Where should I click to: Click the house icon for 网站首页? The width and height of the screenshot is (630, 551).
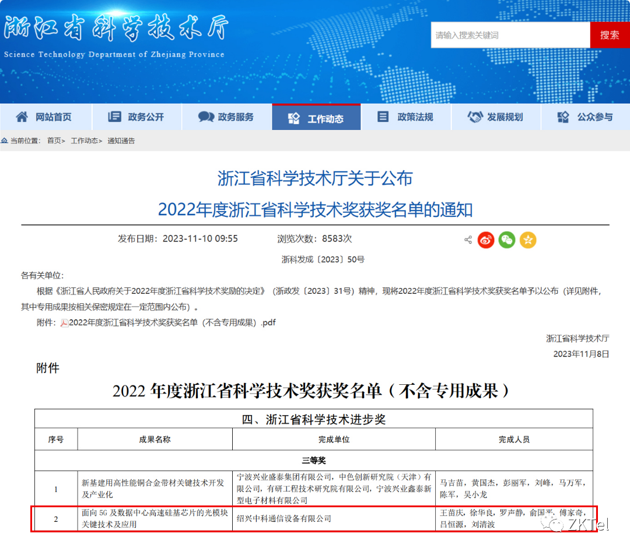[22, 117]
